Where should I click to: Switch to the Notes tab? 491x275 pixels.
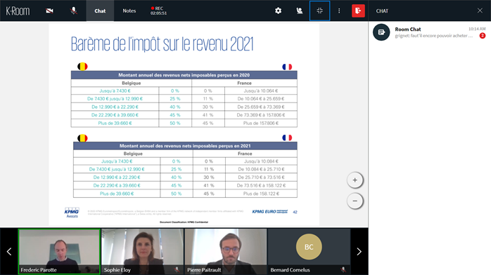point(129,11)
